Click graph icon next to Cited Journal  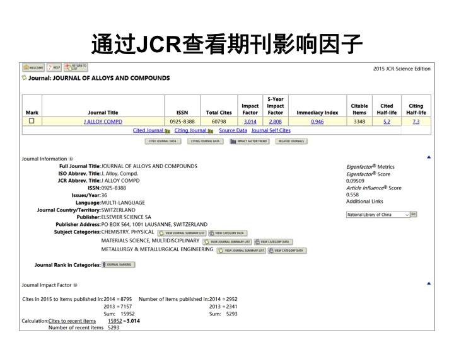click(x=168, y=131)
